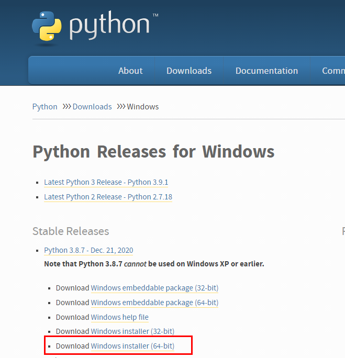This screenshot has height=358, width=345.
Task: Open the Community menu cut off at right
Action: (x=333, y=71)
